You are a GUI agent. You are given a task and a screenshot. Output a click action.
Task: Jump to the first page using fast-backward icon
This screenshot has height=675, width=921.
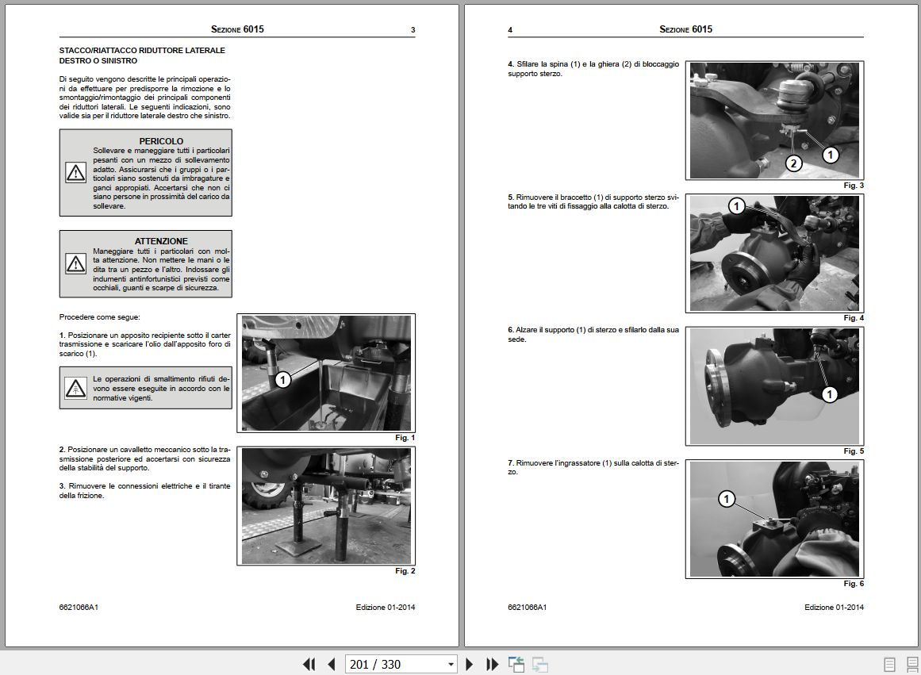(x=309, y=664)
